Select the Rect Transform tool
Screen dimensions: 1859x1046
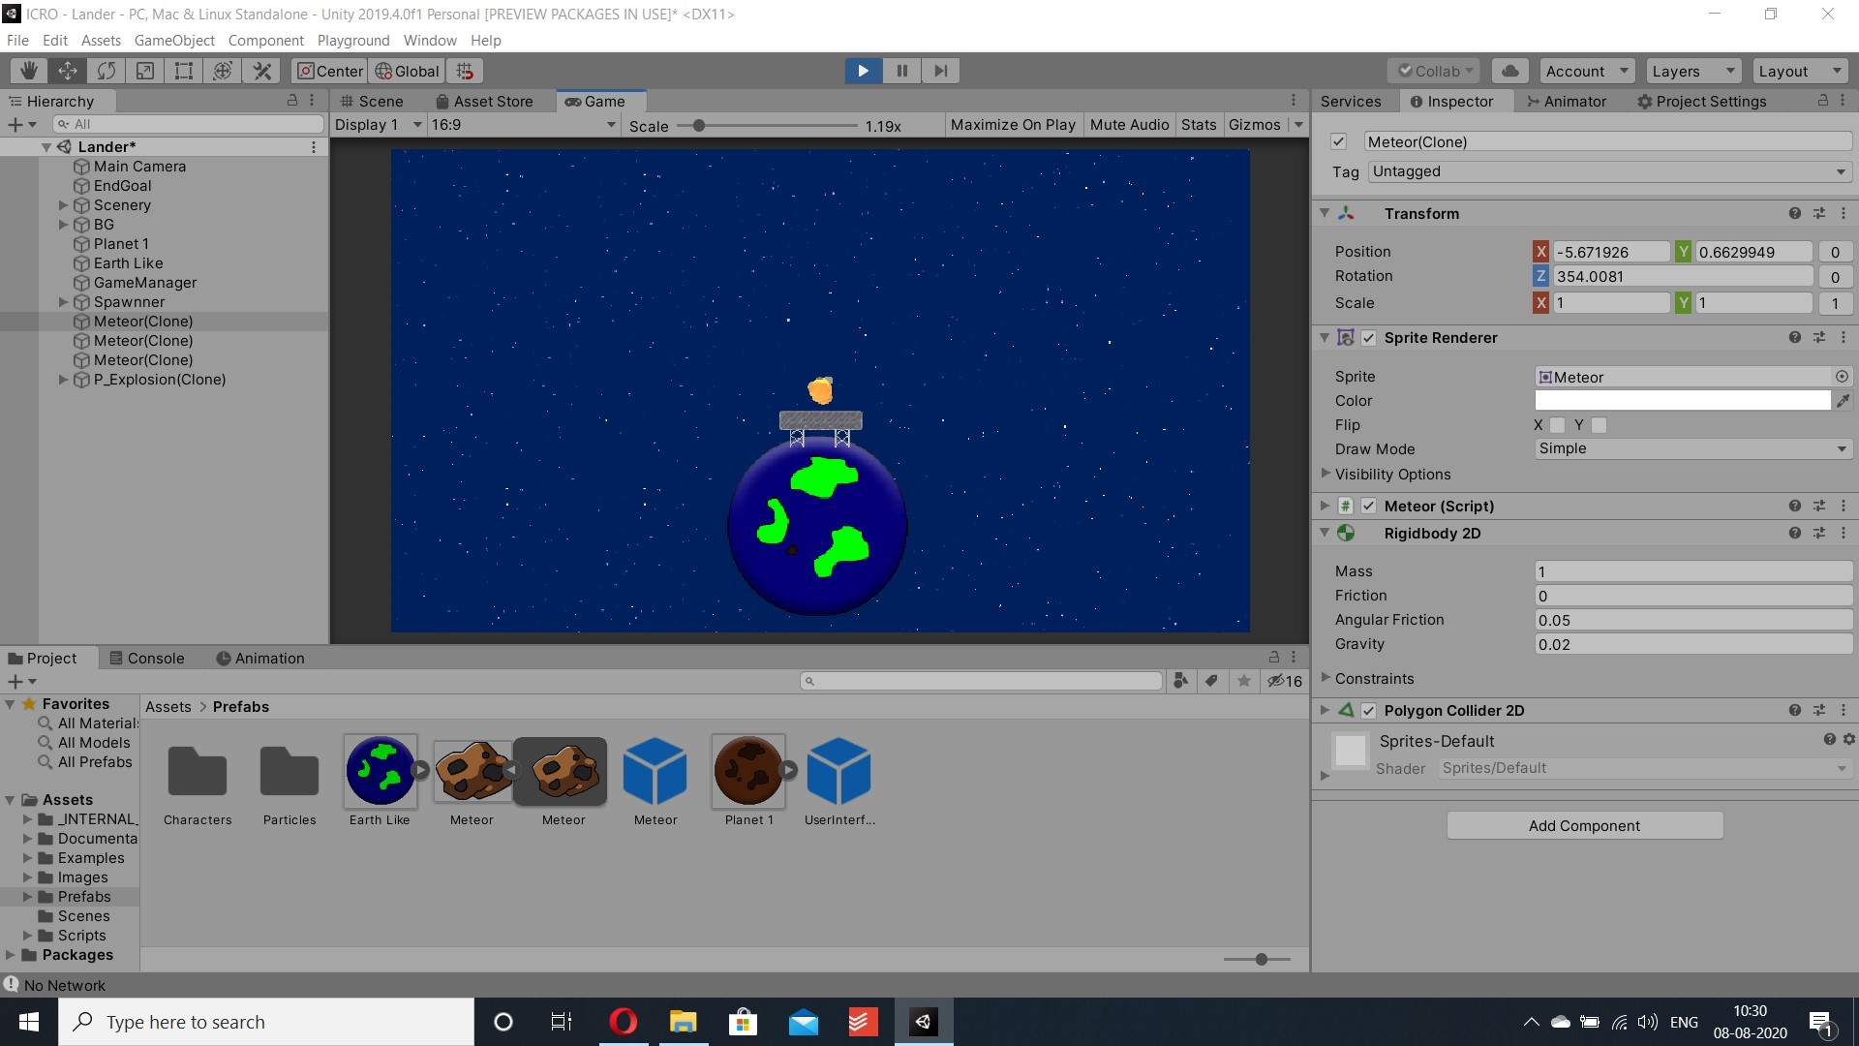[x=184, y=71]
